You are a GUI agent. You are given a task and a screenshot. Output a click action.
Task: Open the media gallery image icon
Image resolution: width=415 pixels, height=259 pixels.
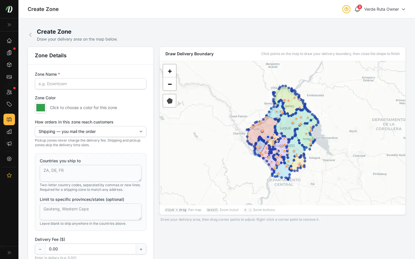pos(9,77)
